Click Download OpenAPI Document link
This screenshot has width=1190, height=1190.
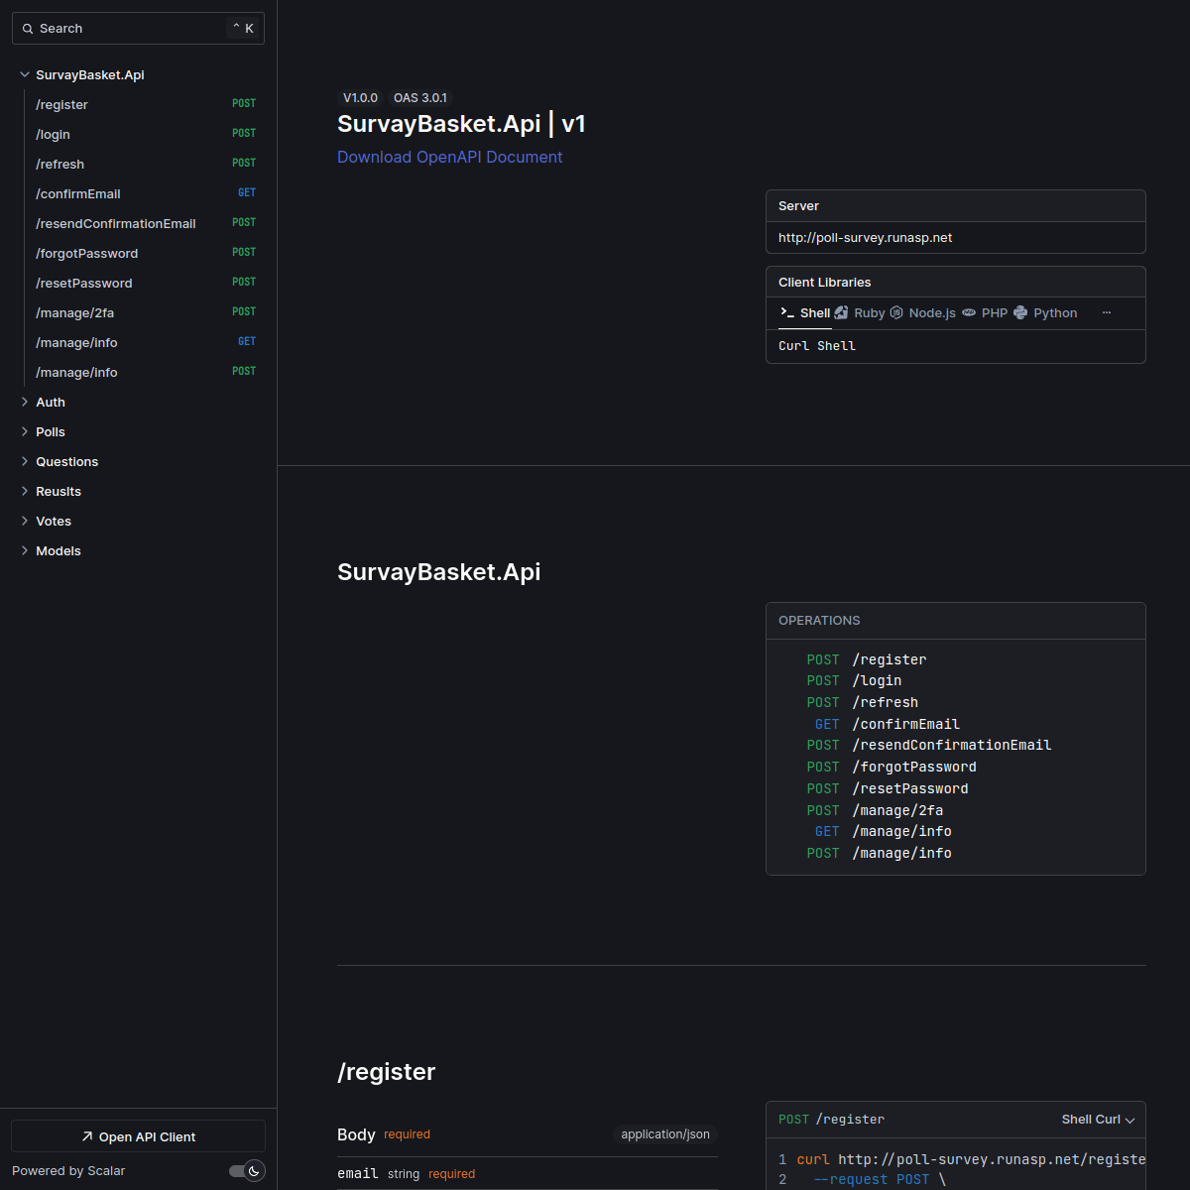tap(449, 157)
